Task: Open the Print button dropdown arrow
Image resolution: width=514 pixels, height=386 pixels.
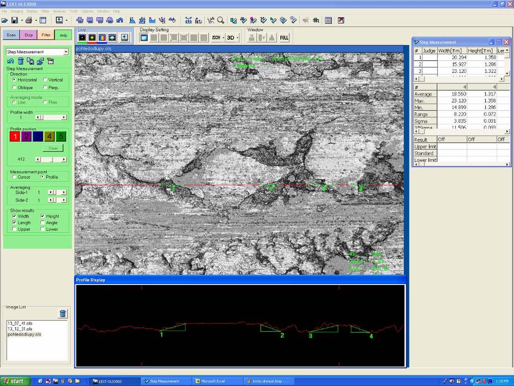Action: (36, 20)
